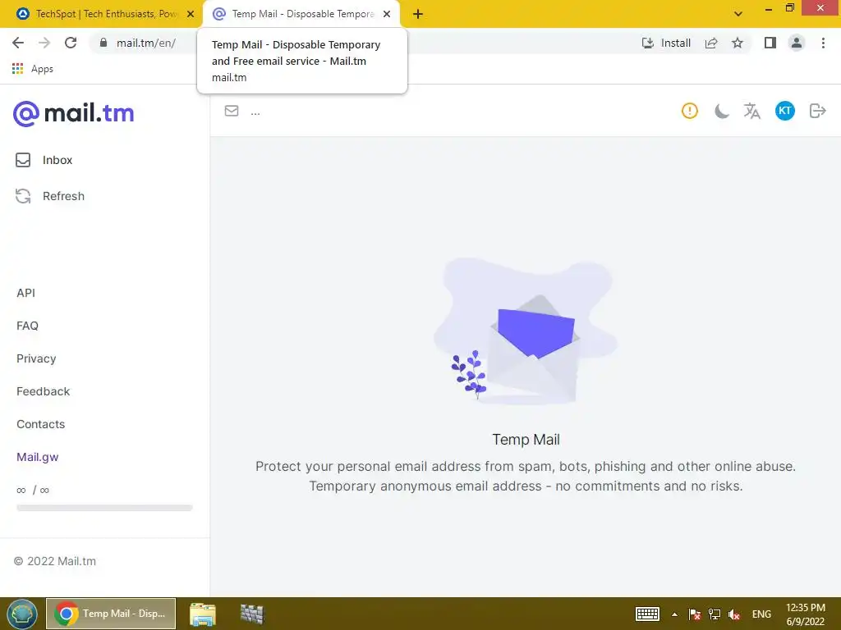
Task: Click the Action Center flag icon
Action: point(695,614)
